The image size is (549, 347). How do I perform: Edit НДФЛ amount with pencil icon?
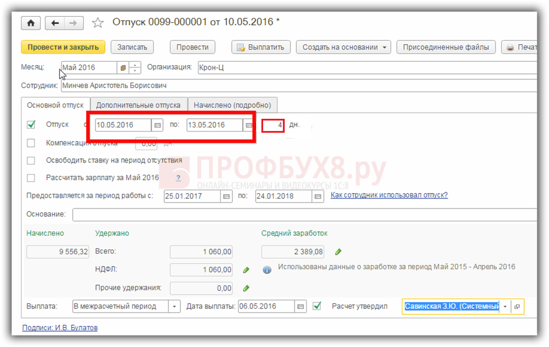coord(246,270)
